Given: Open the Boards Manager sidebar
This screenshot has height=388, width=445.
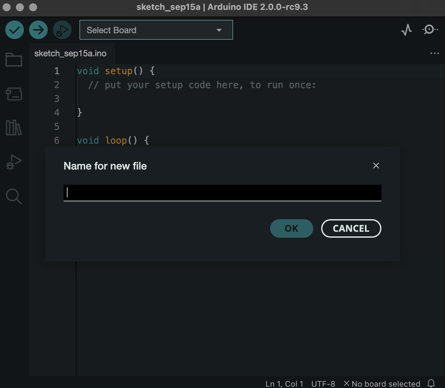Looking at the screenshot, I should click(x=14, y=94).
